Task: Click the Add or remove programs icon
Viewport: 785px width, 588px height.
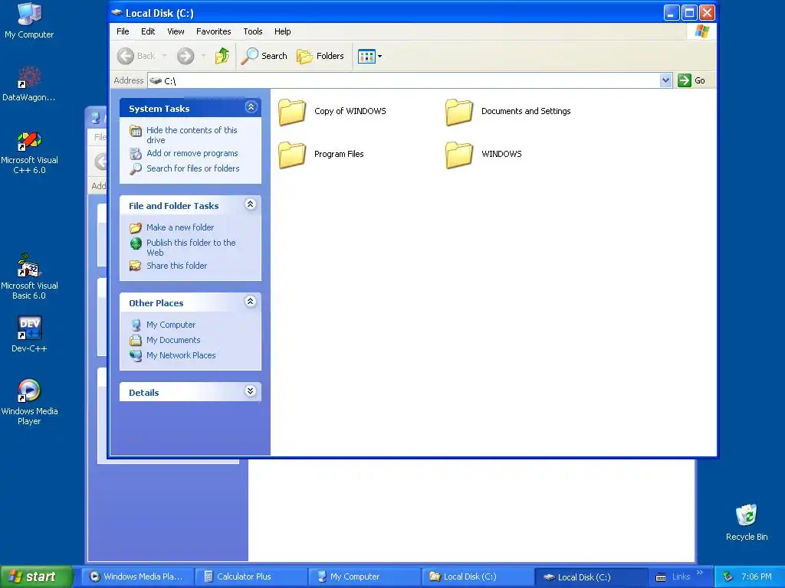Action: pos(136,153)
